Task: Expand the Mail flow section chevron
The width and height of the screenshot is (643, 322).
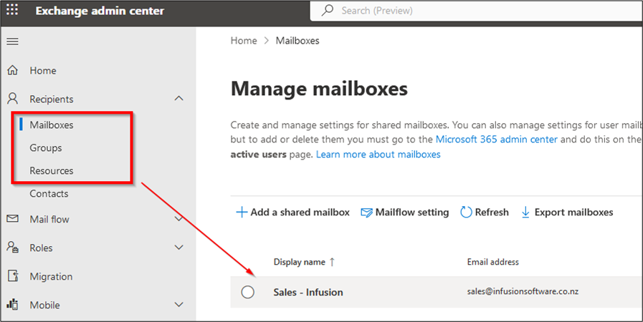Action: point(178,219)
